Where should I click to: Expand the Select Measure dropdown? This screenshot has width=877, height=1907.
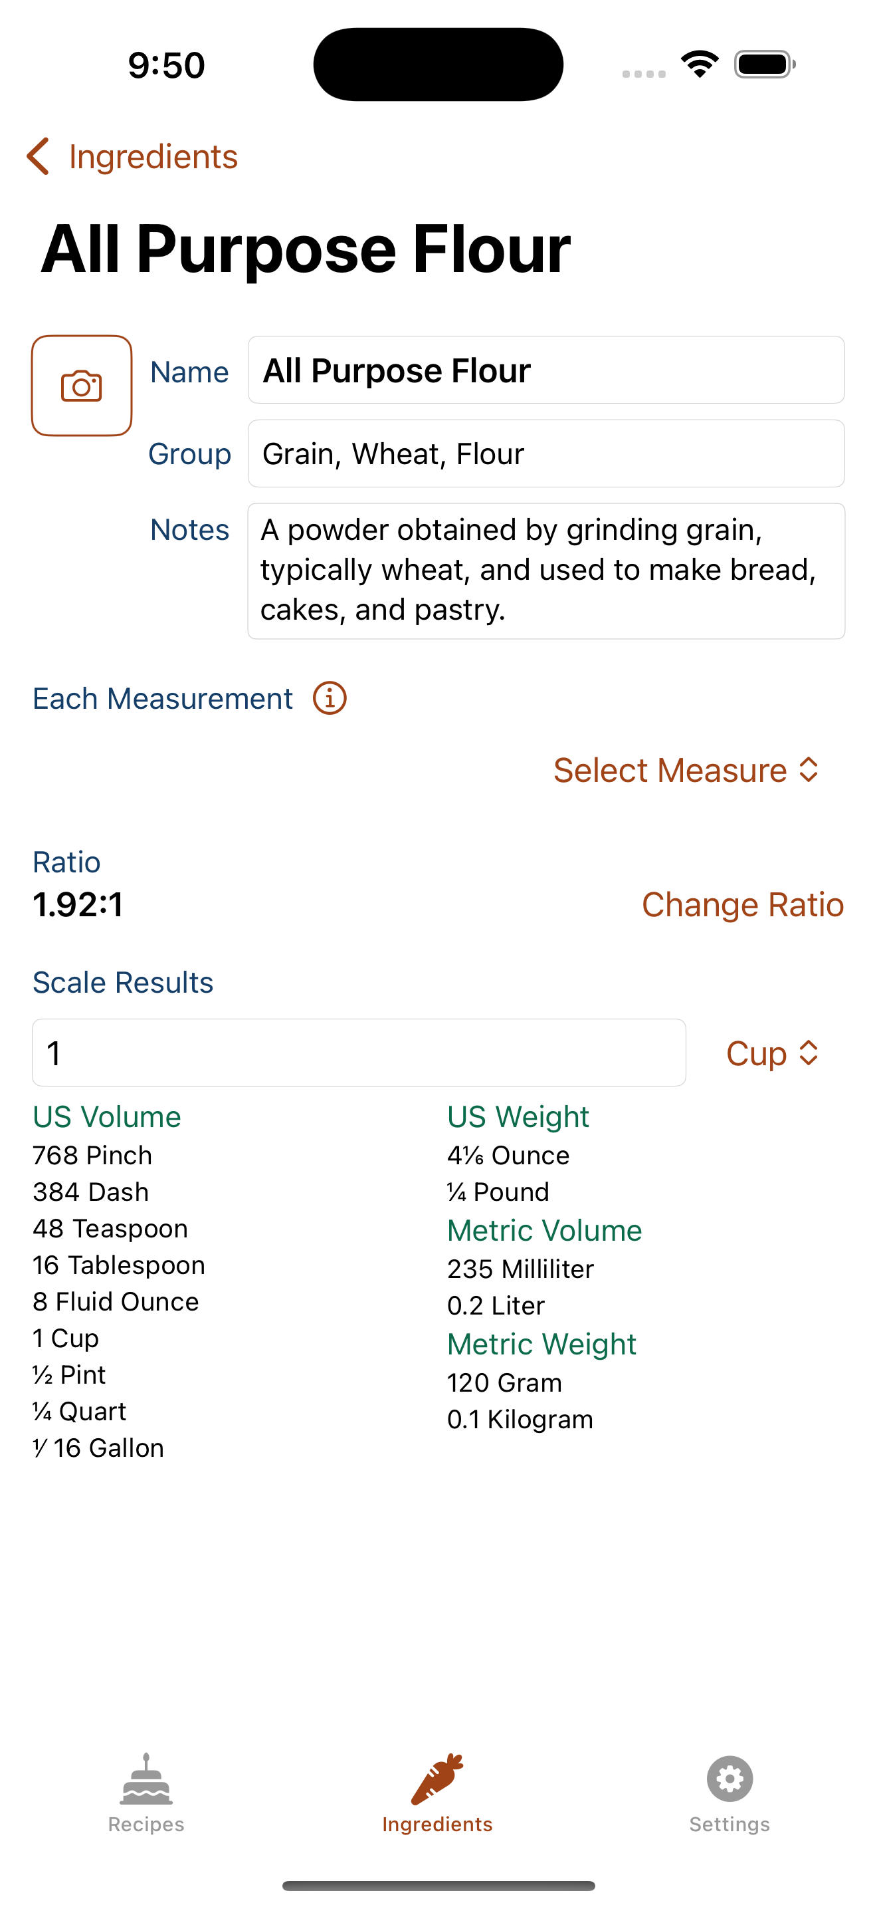click(687, 770)
